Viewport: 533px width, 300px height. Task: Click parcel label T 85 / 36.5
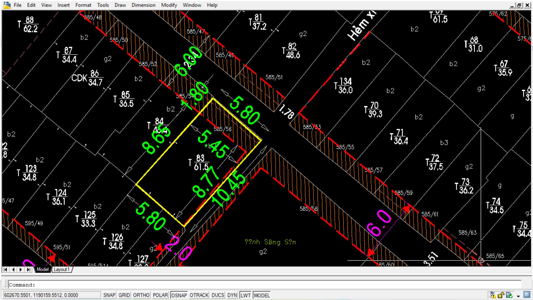[124, 99]
